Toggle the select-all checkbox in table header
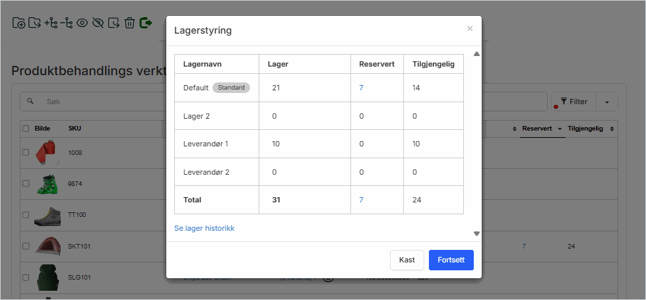 (26, 129)
